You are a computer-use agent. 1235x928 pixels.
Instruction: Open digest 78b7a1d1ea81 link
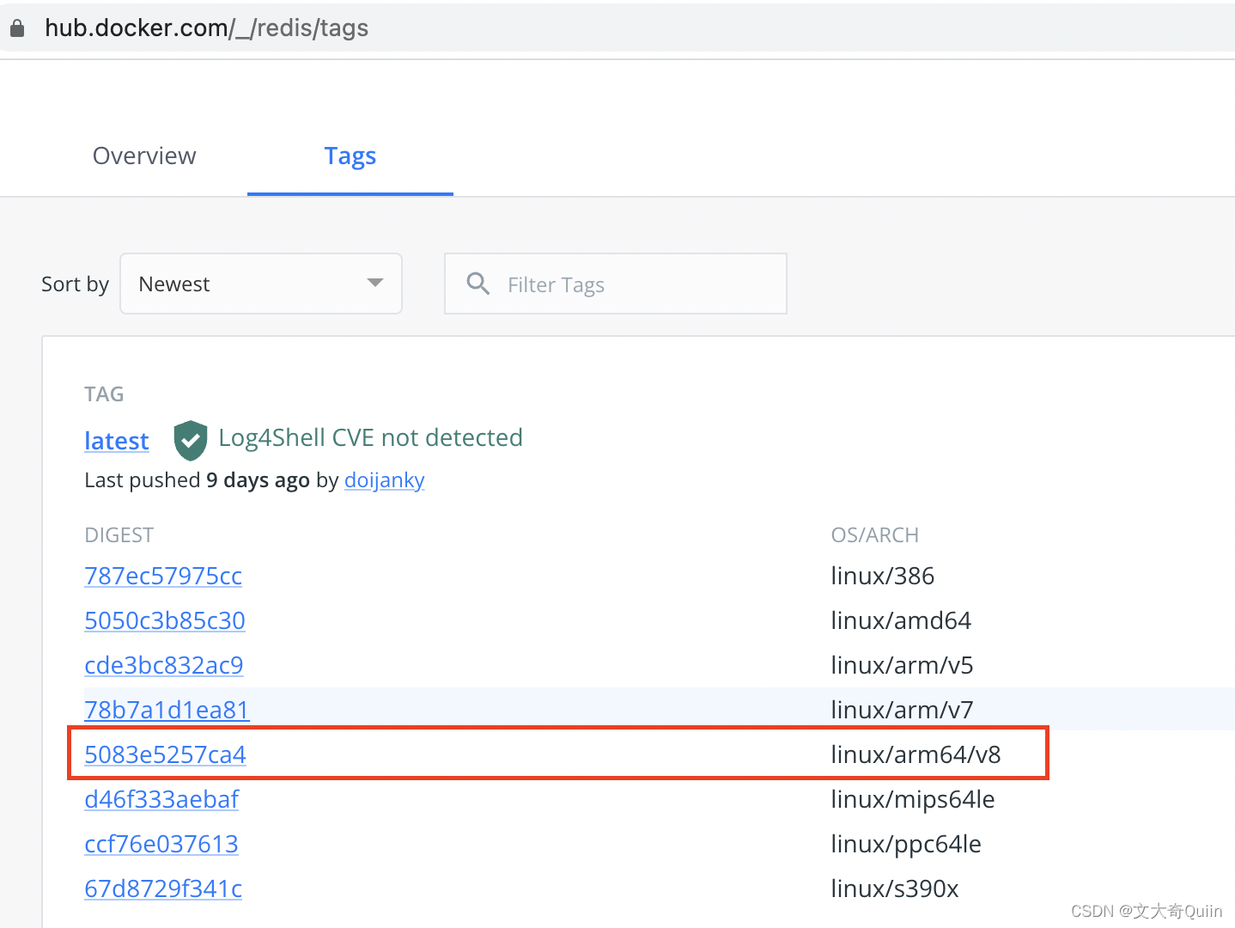pyautogui.click(x=167, y=710)
